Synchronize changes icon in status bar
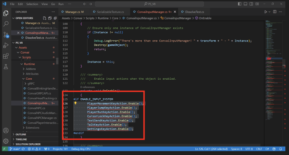Viewport: 289px width, 155px height. (23, 149)
